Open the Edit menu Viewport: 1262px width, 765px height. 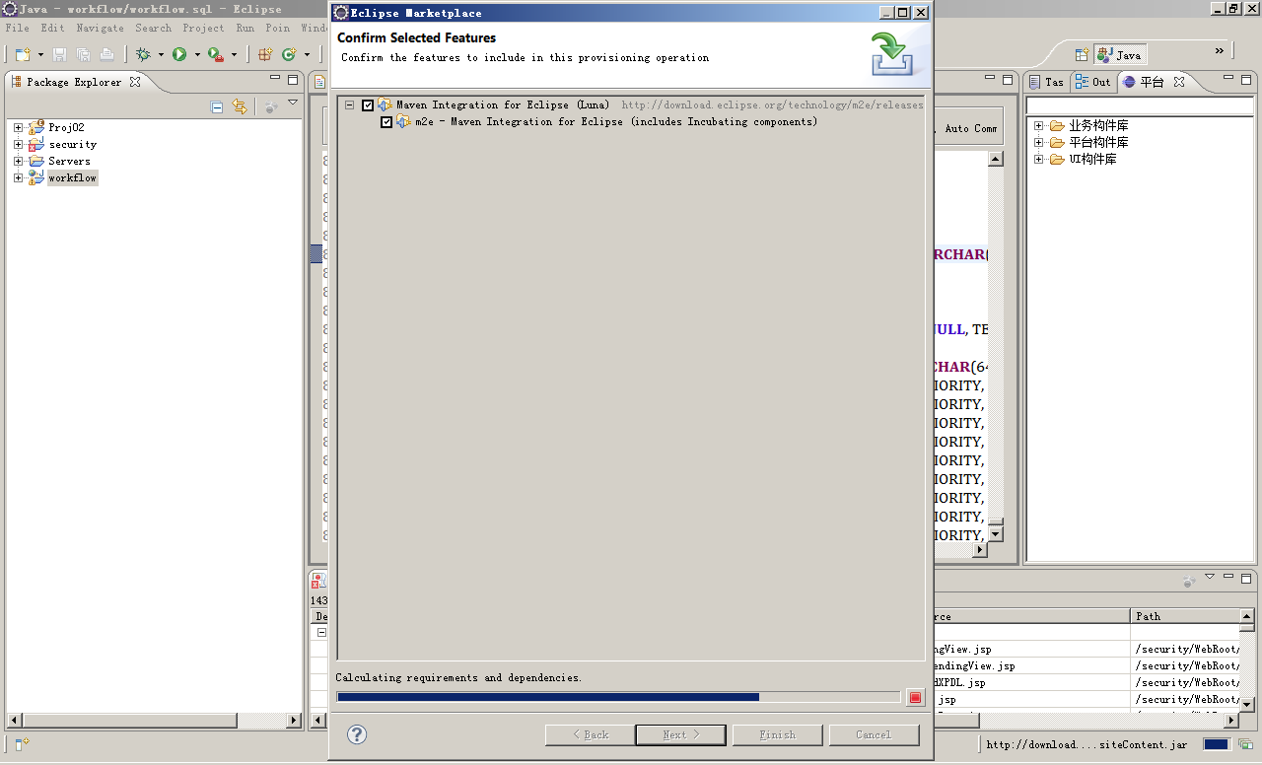(52, 29)
